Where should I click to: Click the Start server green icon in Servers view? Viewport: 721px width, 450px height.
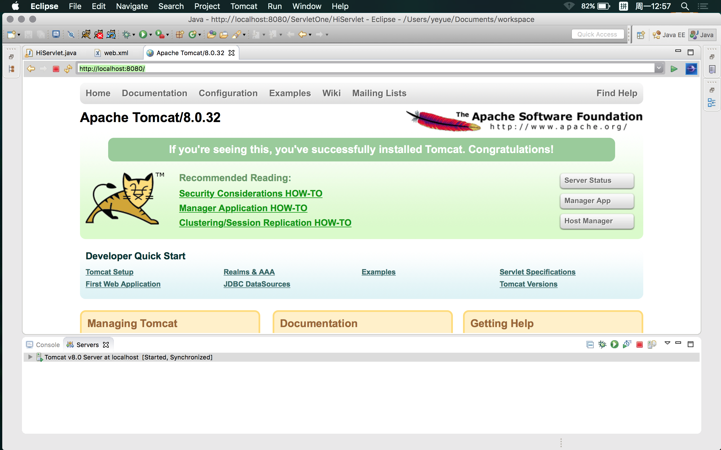click(614, 344)
